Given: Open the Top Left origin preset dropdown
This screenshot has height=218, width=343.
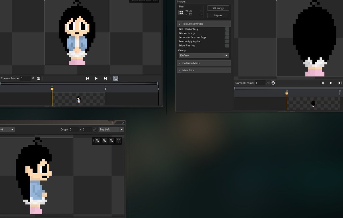Looking at the screenshot, I should tap(111, 129).
